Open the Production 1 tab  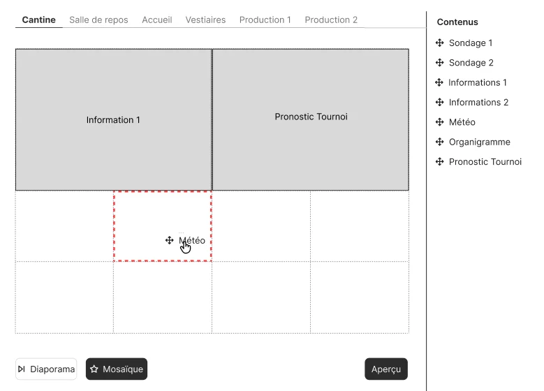tap(265, 20)
